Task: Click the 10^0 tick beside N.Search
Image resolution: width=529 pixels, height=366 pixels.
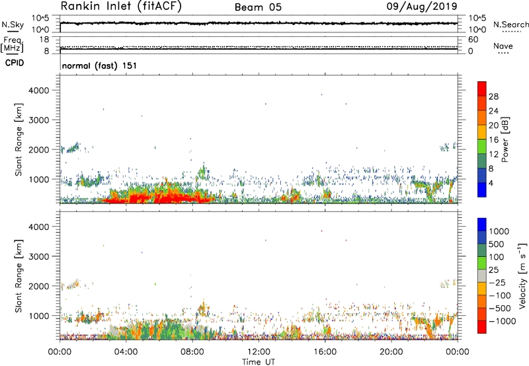Action: pyautogui.click(x=477, y=30)
